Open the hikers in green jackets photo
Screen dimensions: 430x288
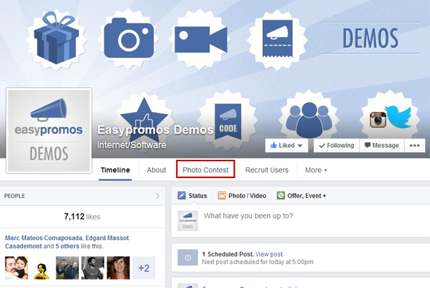click(x=68, y=268)
